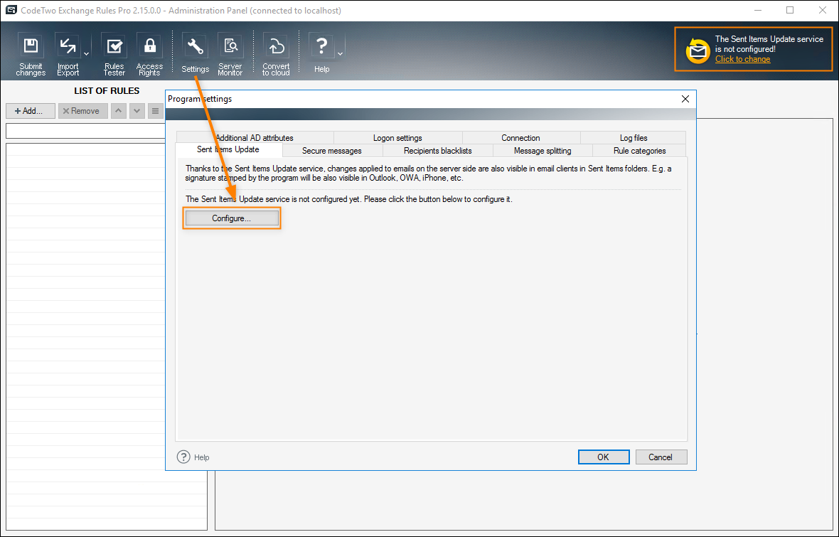Follow the 'Click to change' link
Screen dimensions: 839x537
tap(743, 60)
